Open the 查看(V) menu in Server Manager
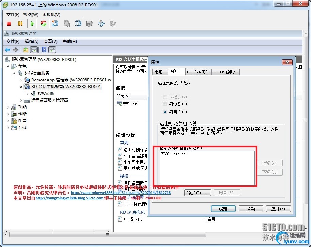The height and width of the screenshot is (247, 311). [51, 41]
